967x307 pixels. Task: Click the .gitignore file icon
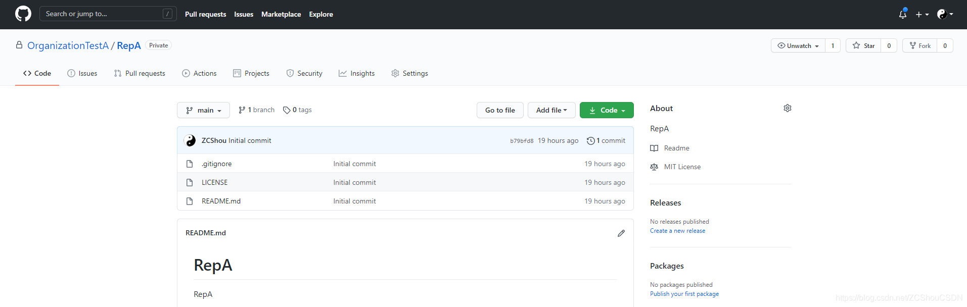pos(190,164)
